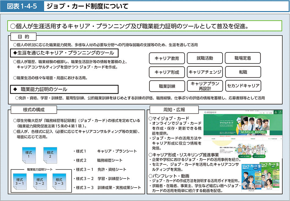Select the 就職活動 box
290x201 pixels.
(x=205, y=58)
